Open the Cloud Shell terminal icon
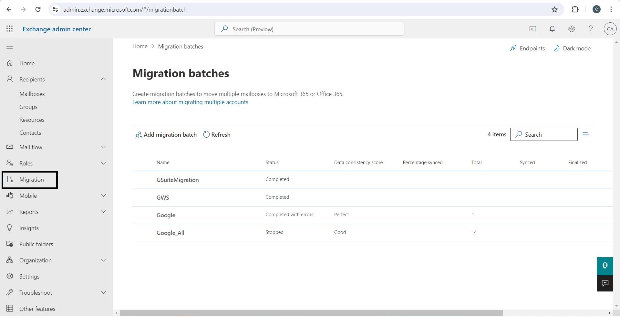Image resolution: width=620 pixels, height=317 pixels. point(533,29)
